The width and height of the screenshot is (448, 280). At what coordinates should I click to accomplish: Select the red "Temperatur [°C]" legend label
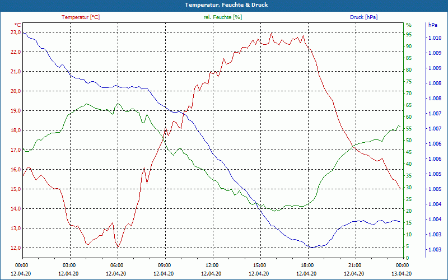click(x=81, y=17)
